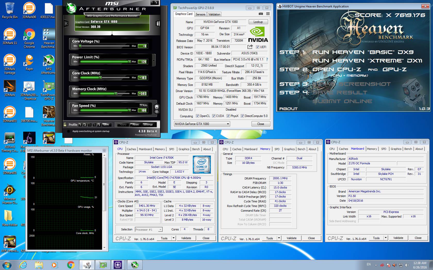Open New folder on desktop

(10, 218)
